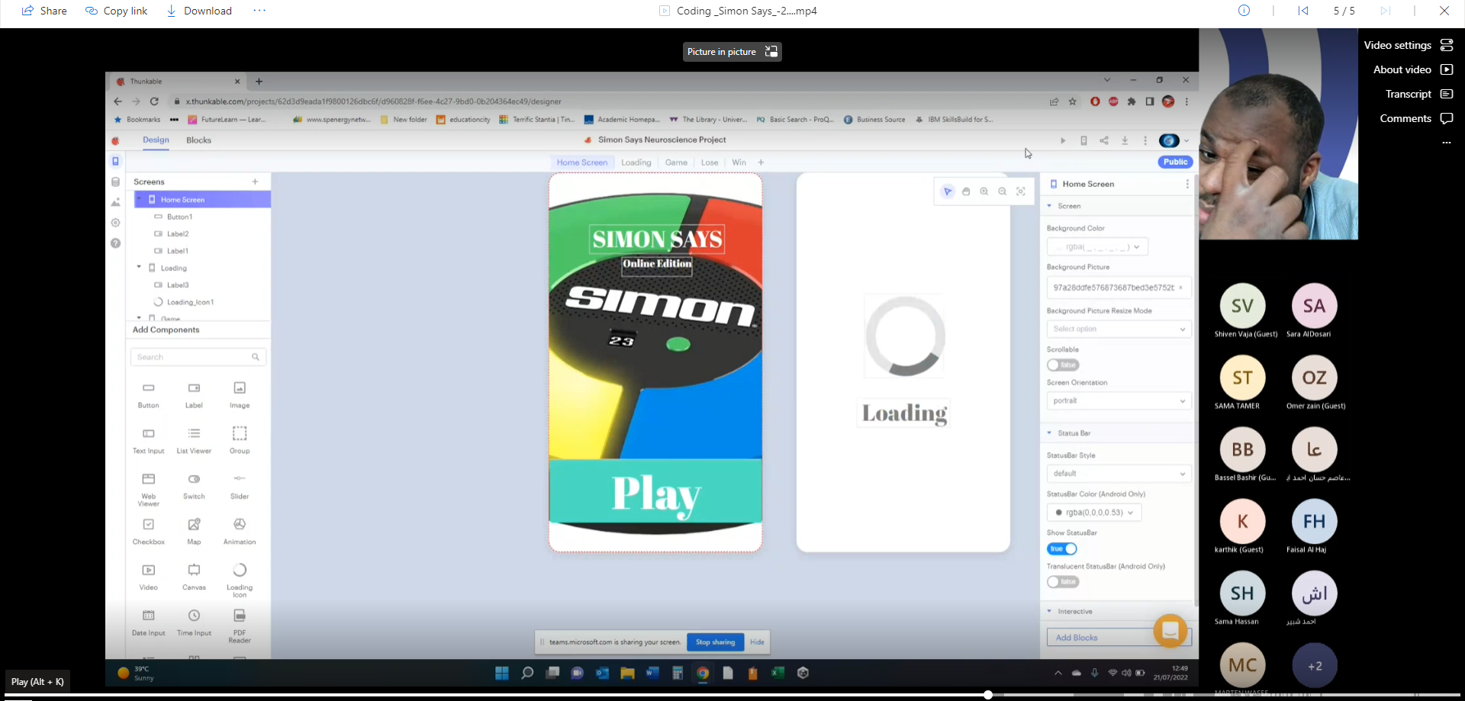Screen dimensions: 1465x701
Task: Pick the Web Viewer component
Action: [x=149, y=488]
